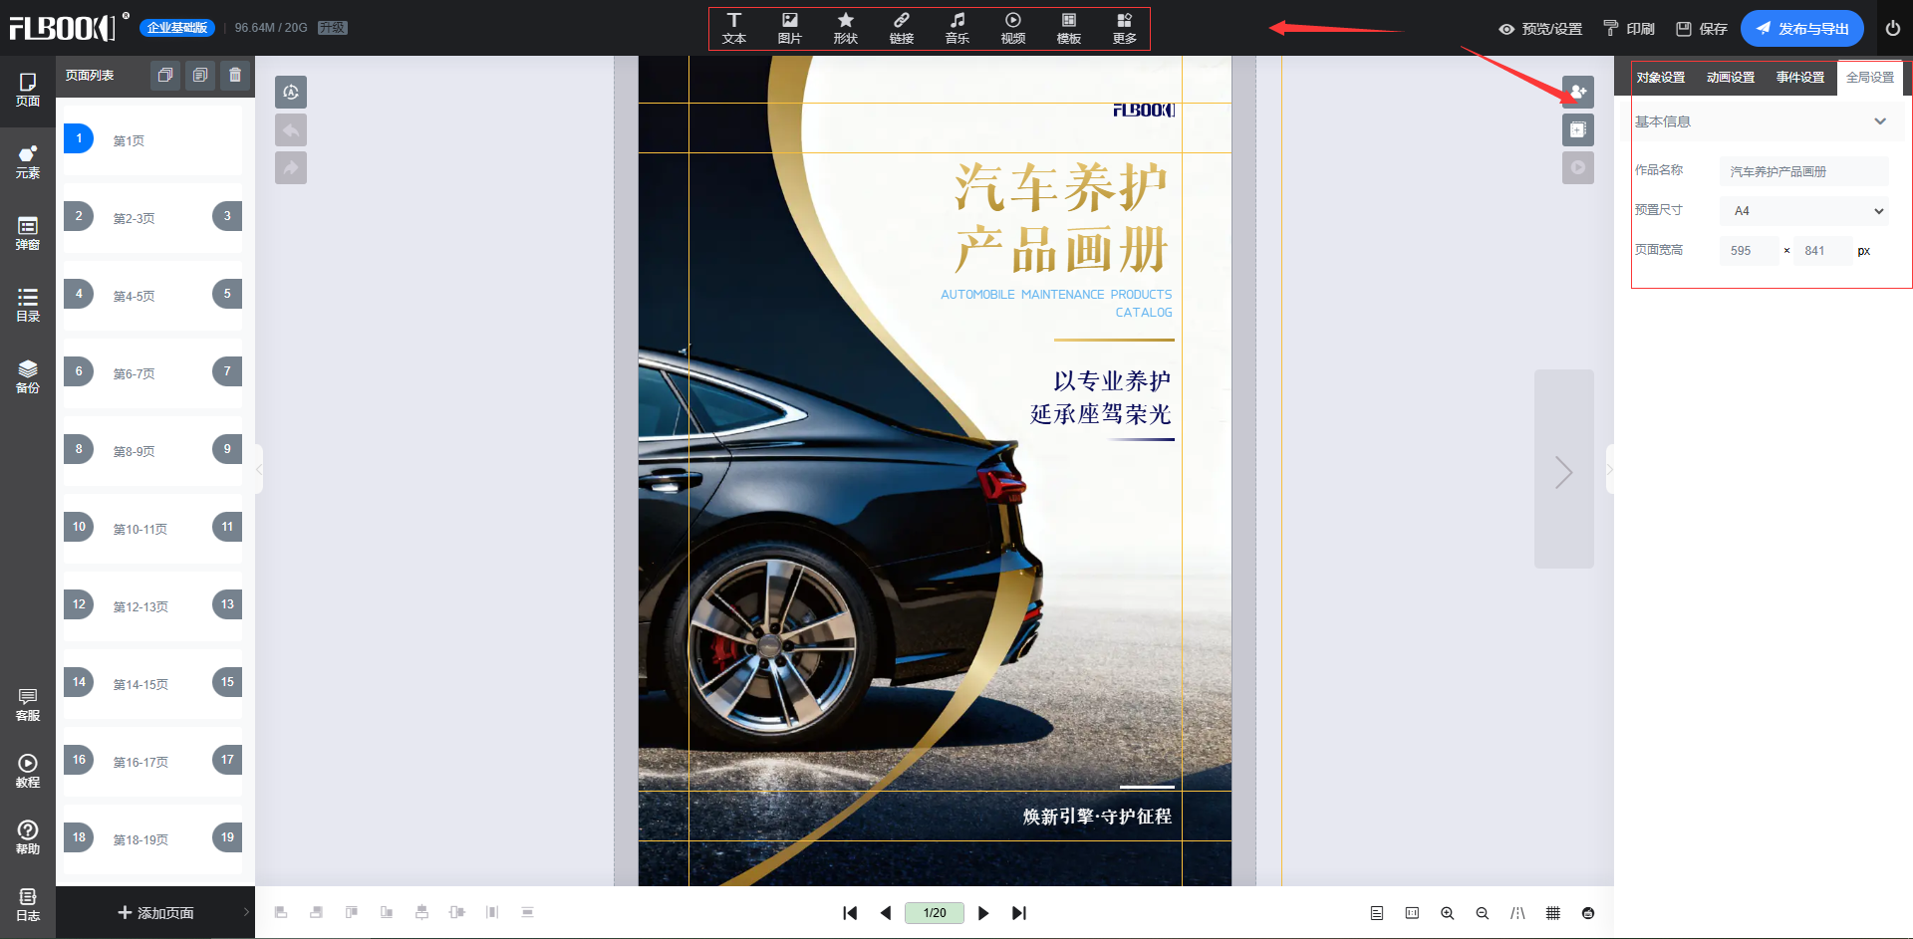Zoom in on the canvas

pos(1447,913)
